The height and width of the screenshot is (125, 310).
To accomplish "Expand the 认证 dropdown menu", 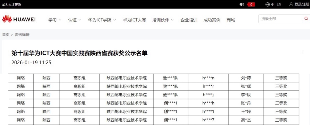I will pos(75,20).
